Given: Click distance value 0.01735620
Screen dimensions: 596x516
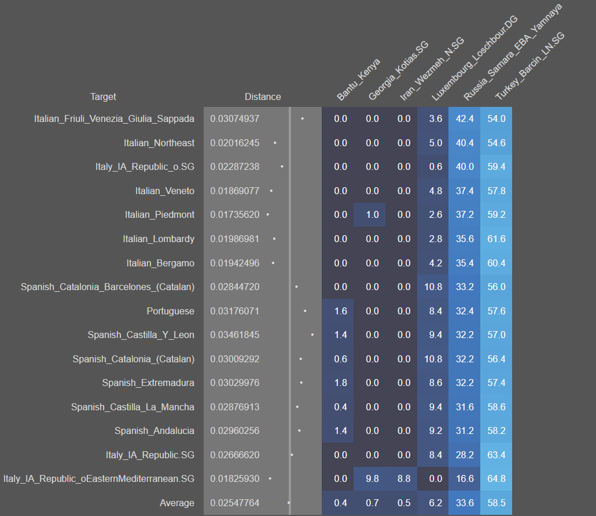Looking at the screenshot, I should 234,214.
